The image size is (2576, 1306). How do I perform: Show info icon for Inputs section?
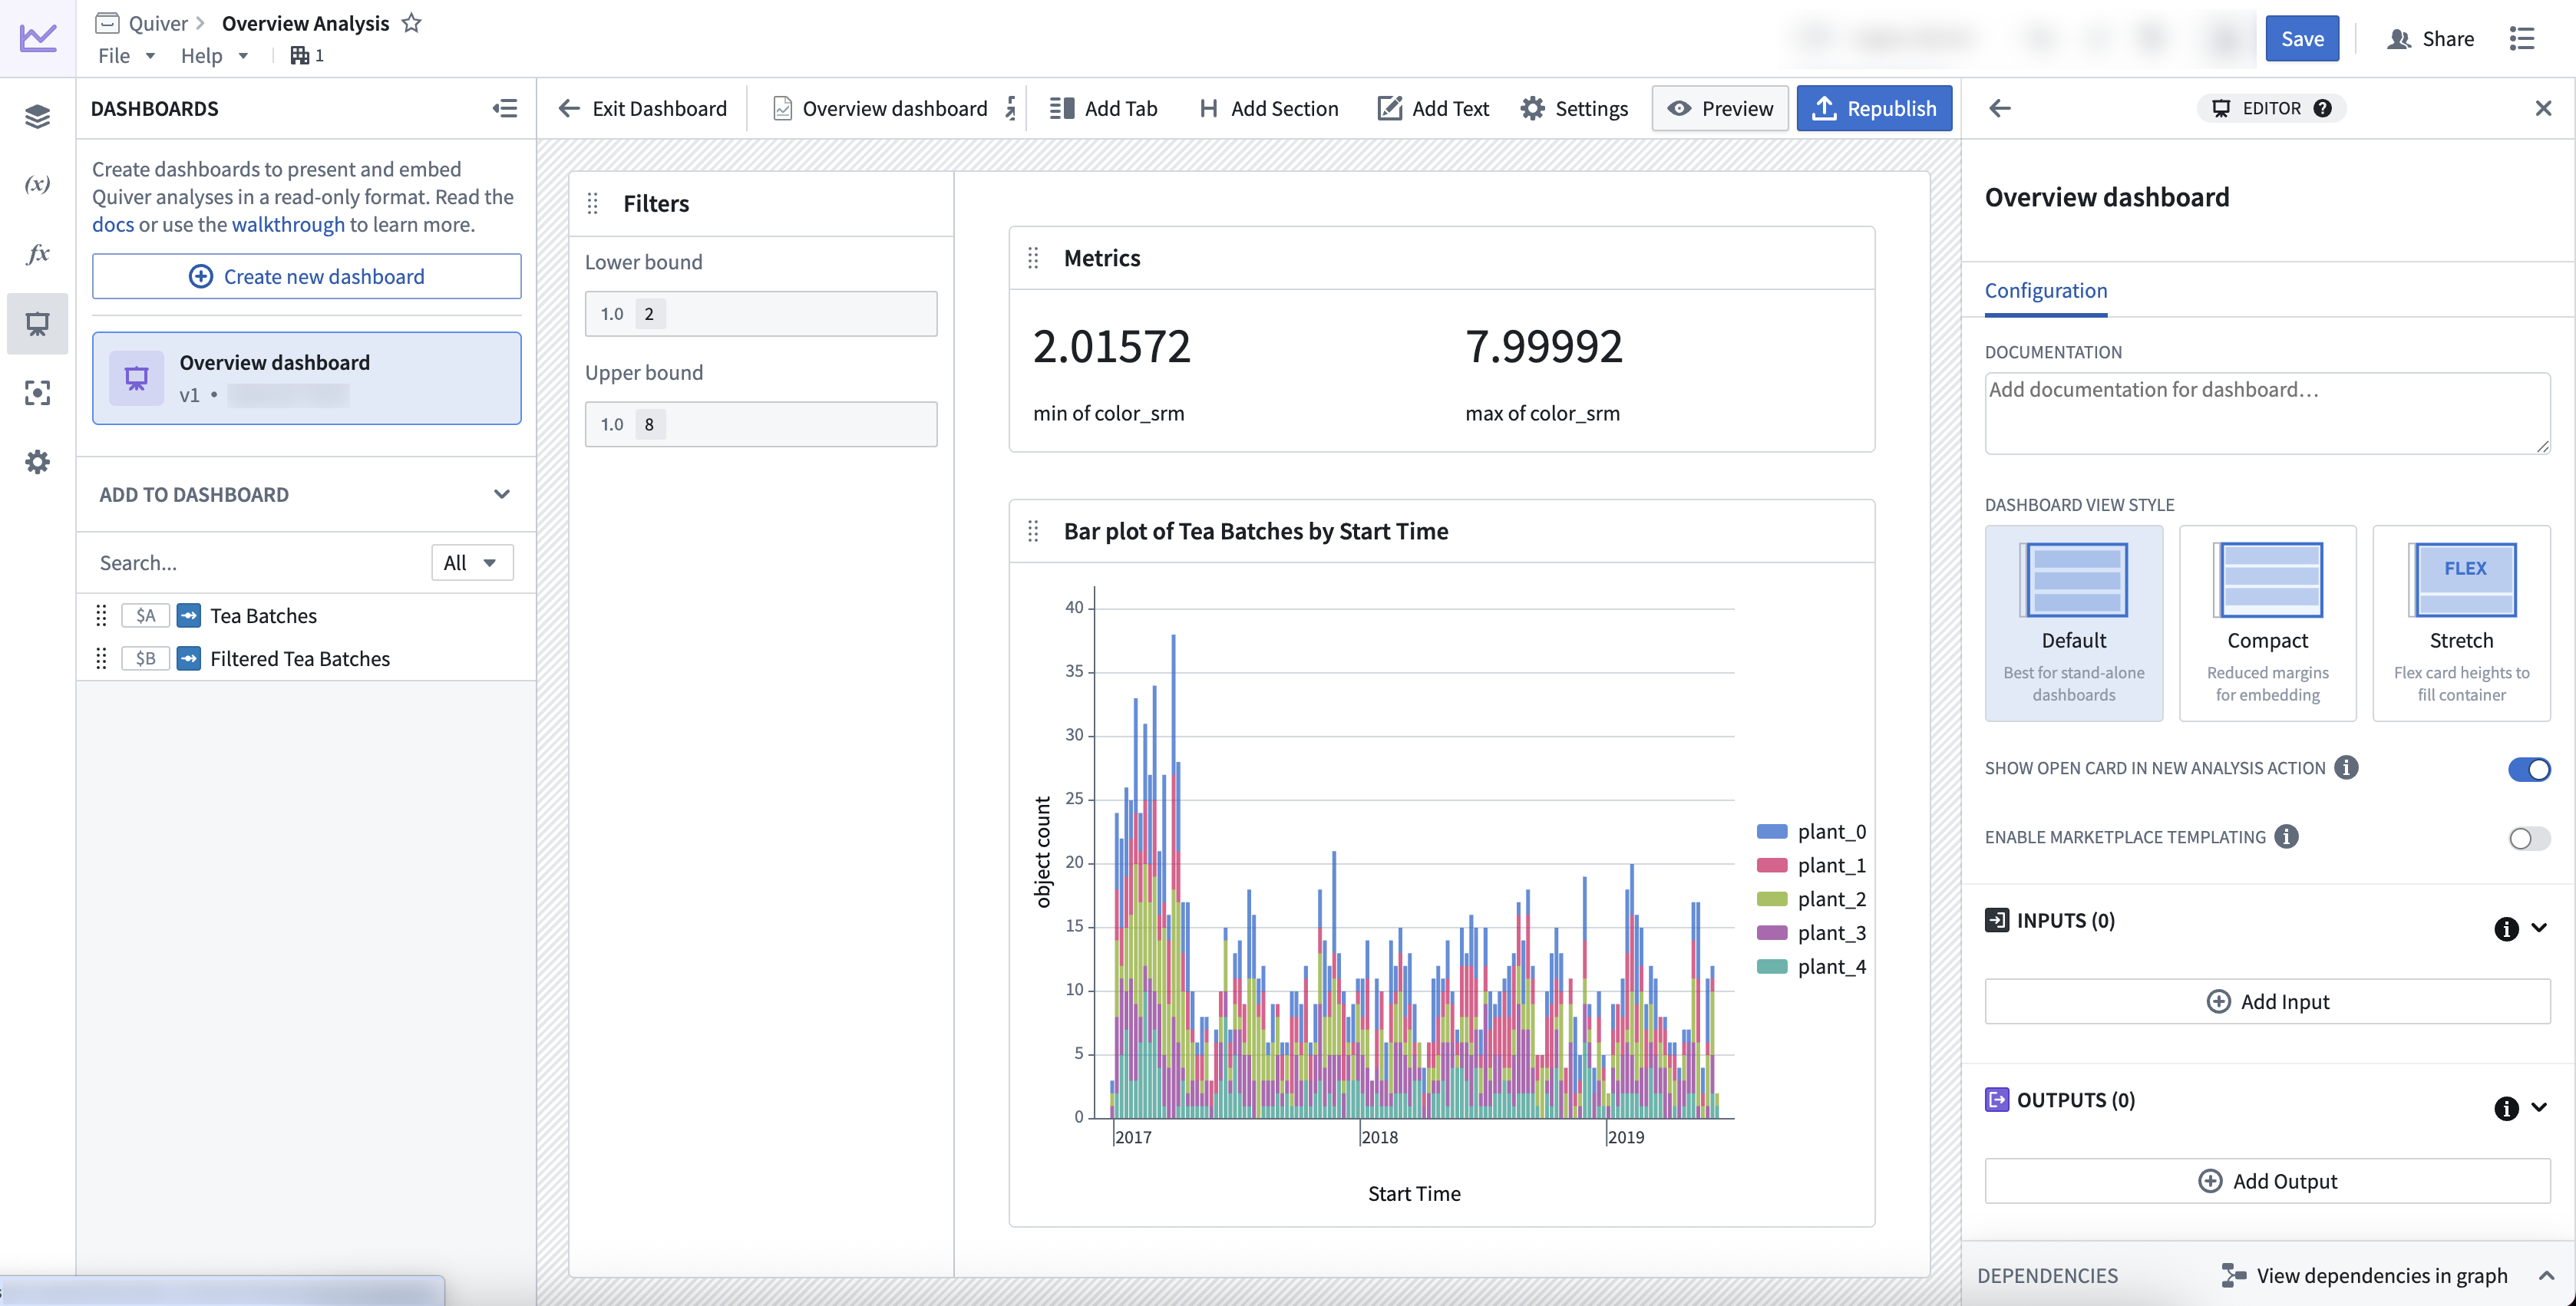(2506, 928)
